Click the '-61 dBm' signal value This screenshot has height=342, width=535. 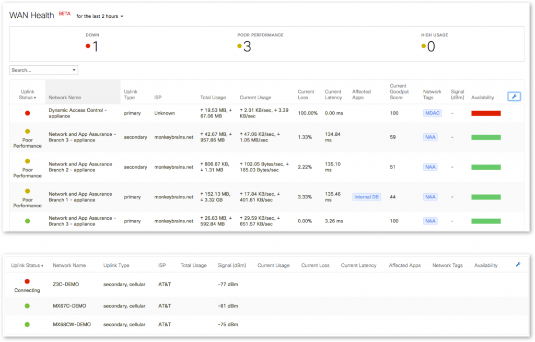[228, 306]
